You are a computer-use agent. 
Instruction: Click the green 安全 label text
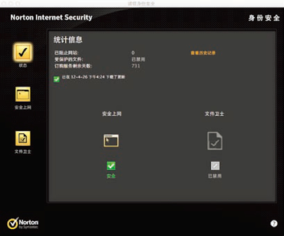111,176
